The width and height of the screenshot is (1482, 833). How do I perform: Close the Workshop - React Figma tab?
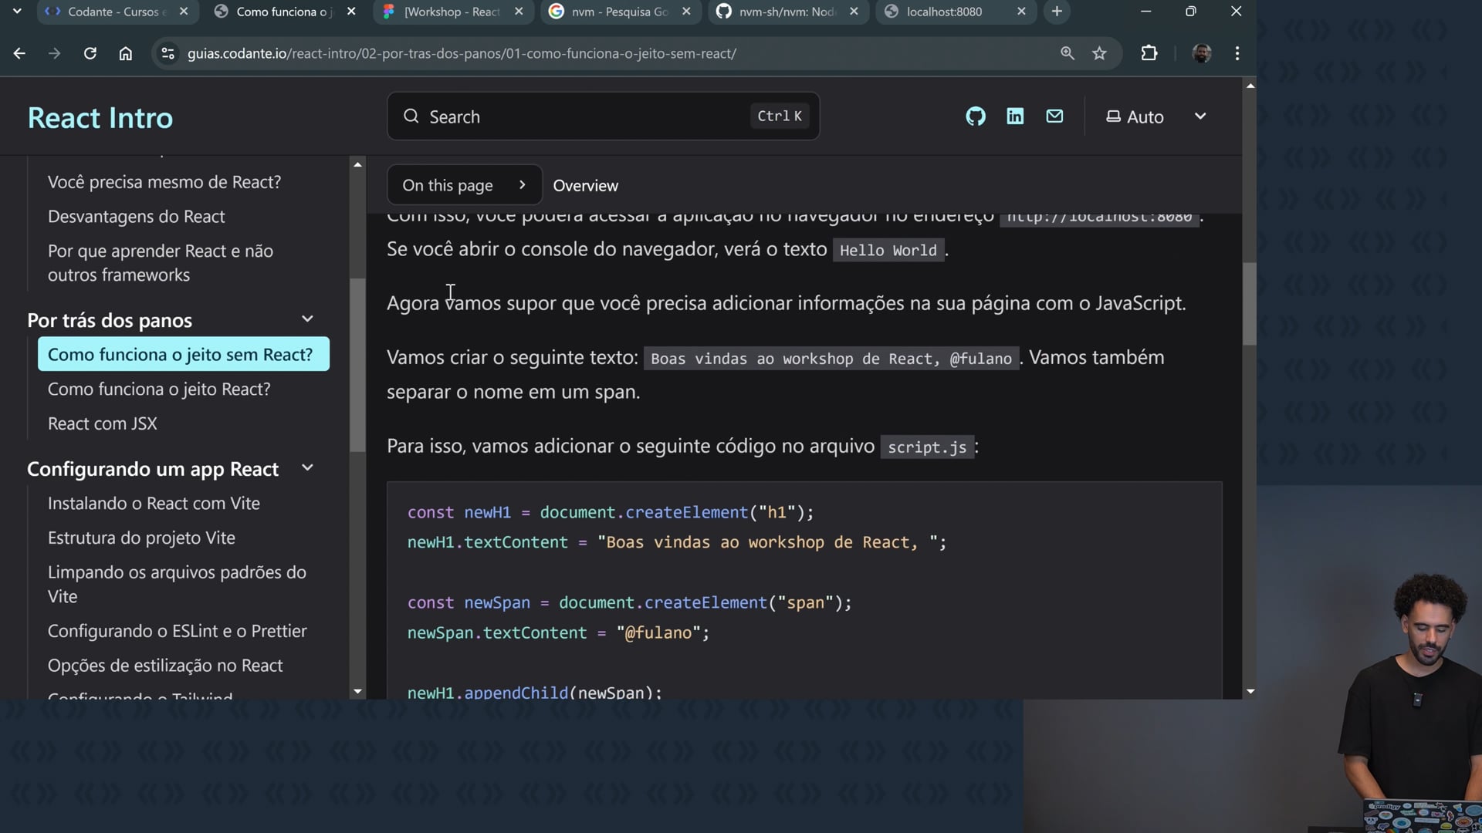coord(519,12)
